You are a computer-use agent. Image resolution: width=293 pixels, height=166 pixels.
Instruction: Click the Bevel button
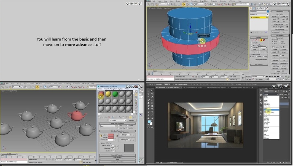point(274,19)
